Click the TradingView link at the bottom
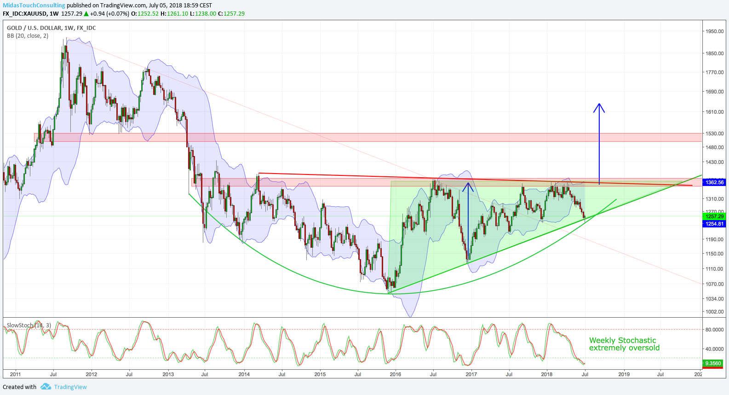Image resolution: width=729 pixels, height=395 pixels. pos(70,387)
